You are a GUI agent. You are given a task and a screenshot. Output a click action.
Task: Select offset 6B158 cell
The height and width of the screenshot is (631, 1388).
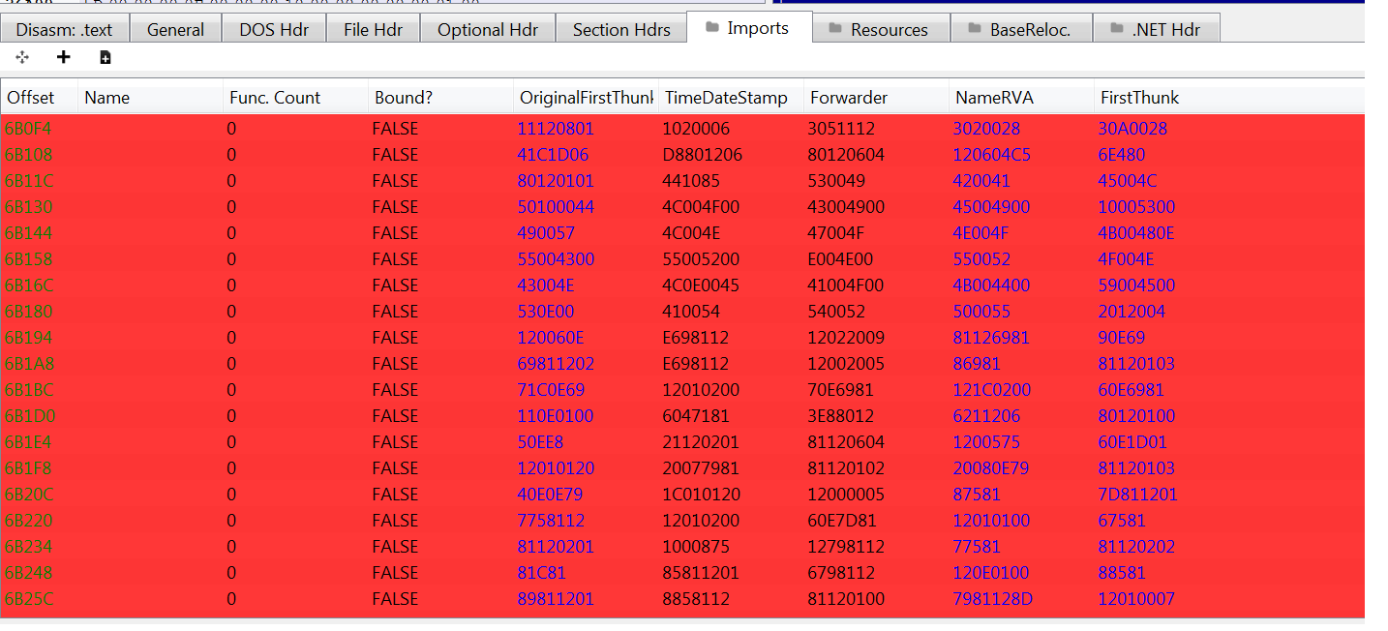29,259
